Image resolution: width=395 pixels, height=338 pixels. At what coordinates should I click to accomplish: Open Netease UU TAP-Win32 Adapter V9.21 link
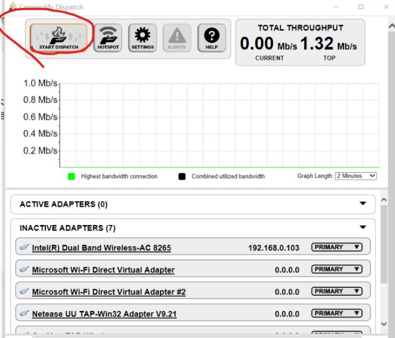tap(104, 314)
